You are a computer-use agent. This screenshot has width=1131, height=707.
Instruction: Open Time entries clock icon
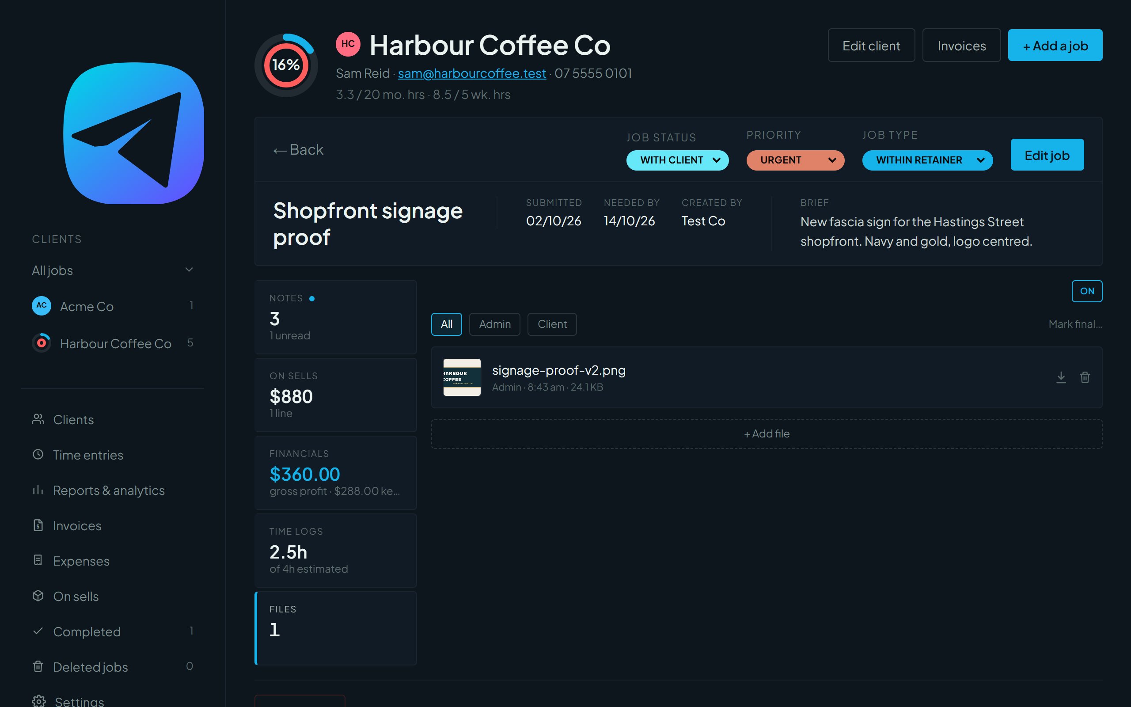38,455
